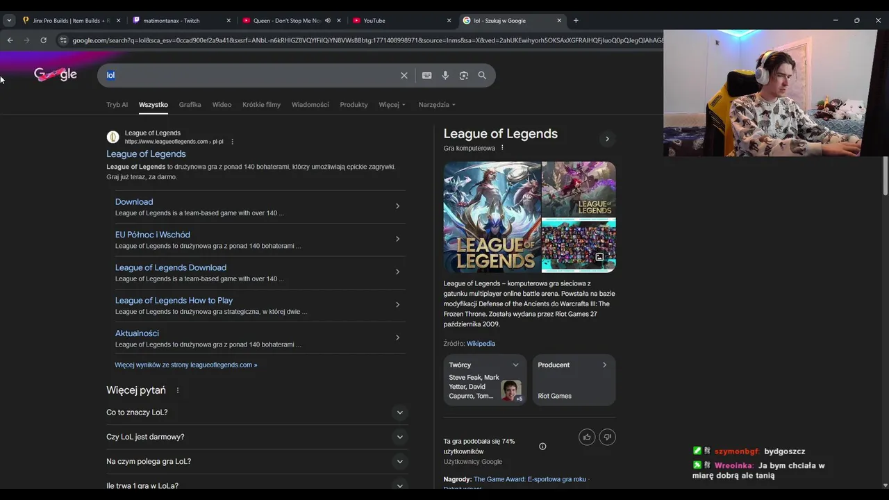Select the Grafika search tab
Screen dimensions: 889x500
190,105
